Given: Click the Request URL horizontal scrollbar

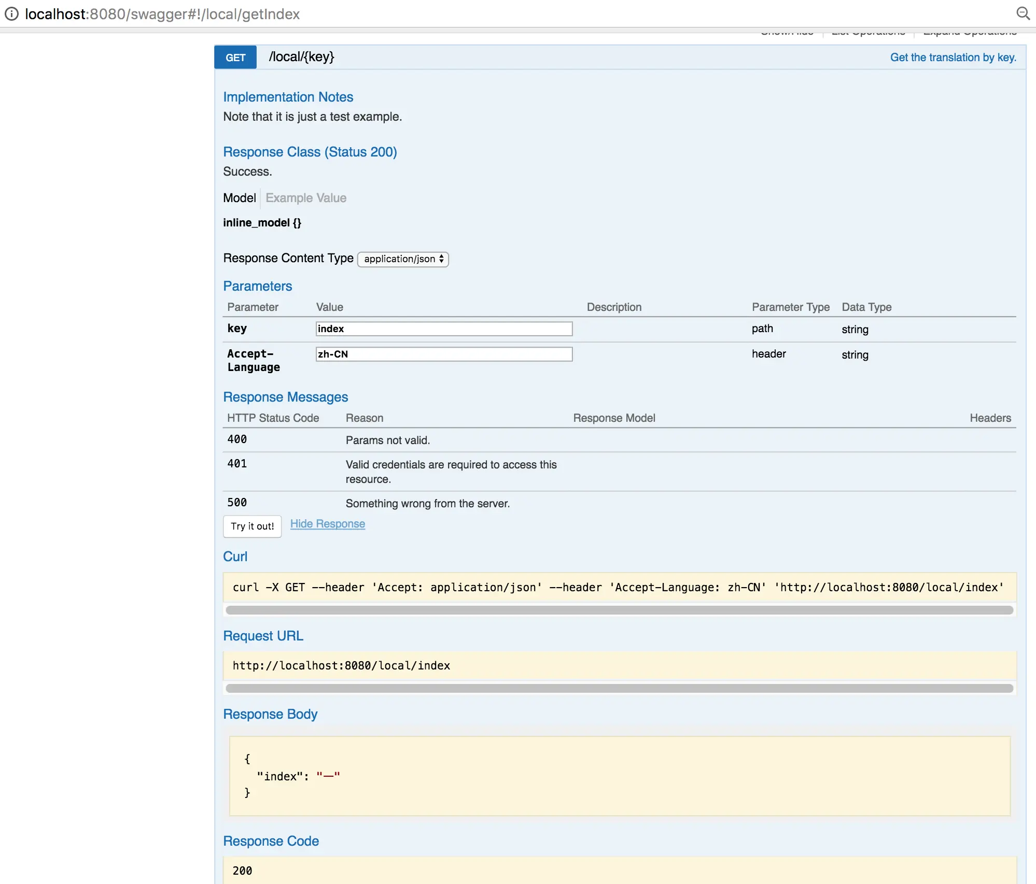Looking at the screenshot, I should tap(619, 689).
